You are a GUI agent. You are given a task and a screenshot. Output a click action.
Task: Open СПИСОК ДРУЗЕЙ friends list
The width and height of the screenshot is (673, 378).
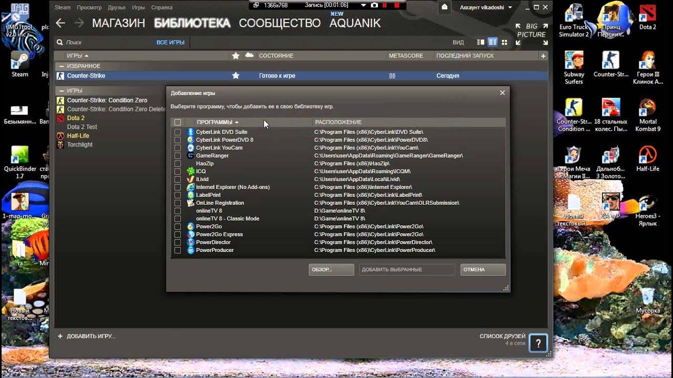[502, 336]
